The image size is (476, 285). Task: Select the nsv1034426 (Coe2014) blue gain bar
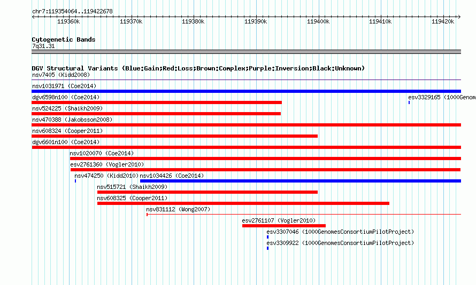pos(301,181)
